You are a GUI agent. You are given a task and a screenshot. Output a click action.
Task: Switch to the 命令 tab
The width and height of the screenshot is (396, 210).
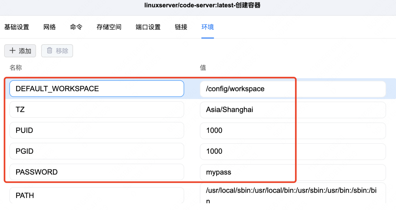point(76,27)
